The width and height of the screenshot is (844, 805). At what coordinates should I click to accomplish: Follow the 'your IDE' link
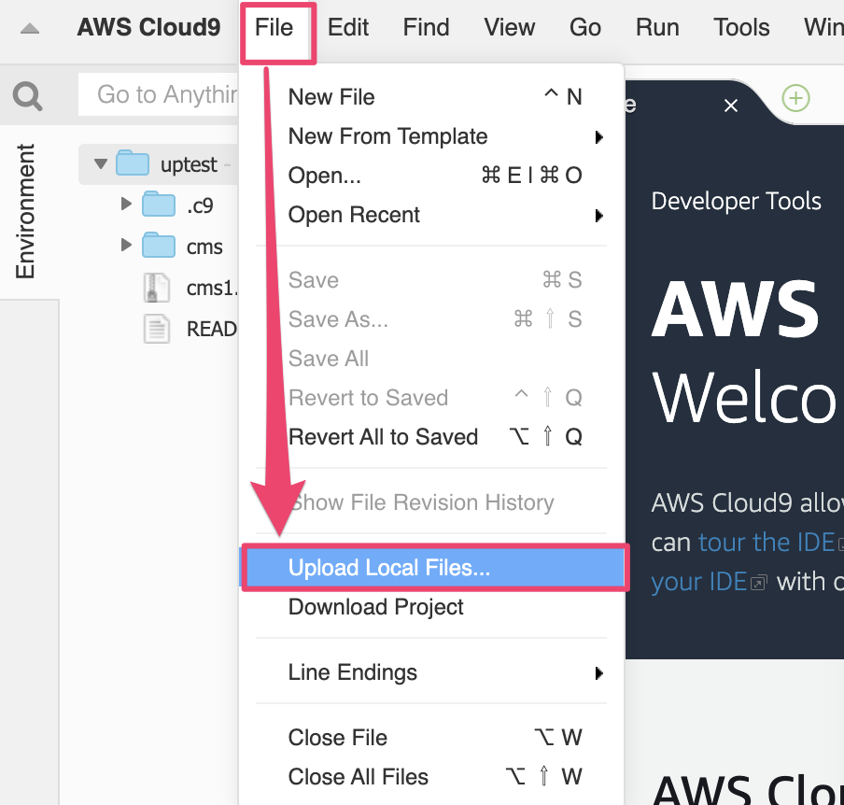pos(698,582)
